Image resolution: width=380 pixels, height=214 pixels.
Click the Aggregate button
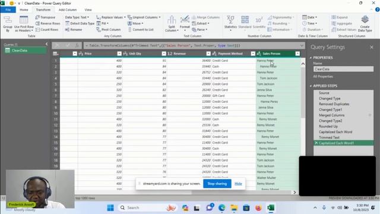tap(342, 23)
